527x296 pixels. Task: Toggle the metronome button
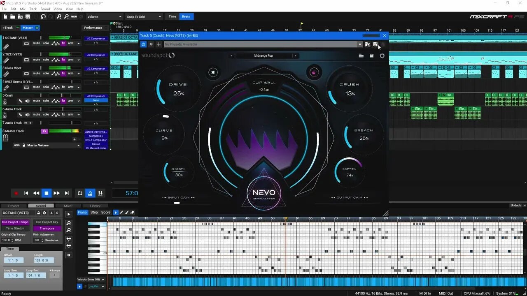click(x=90, y=193)
